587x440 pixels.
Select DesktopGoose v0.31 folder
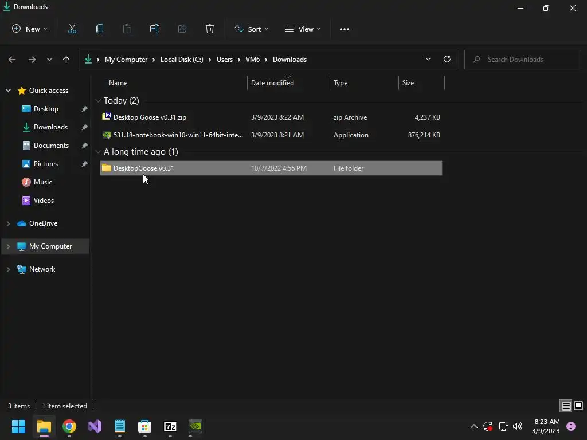271,168
